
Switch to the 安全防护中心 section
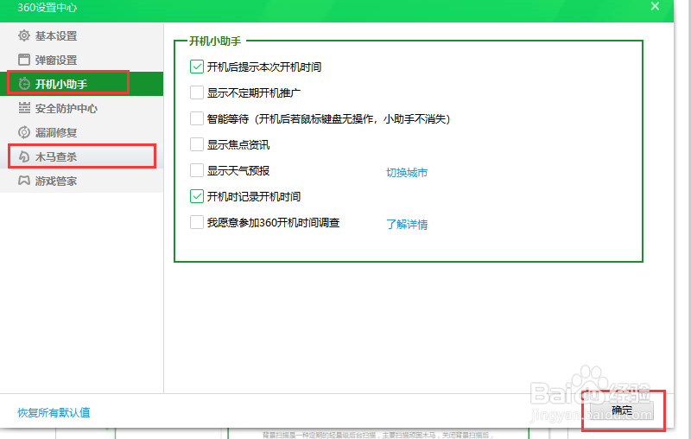tap(81, 108)
